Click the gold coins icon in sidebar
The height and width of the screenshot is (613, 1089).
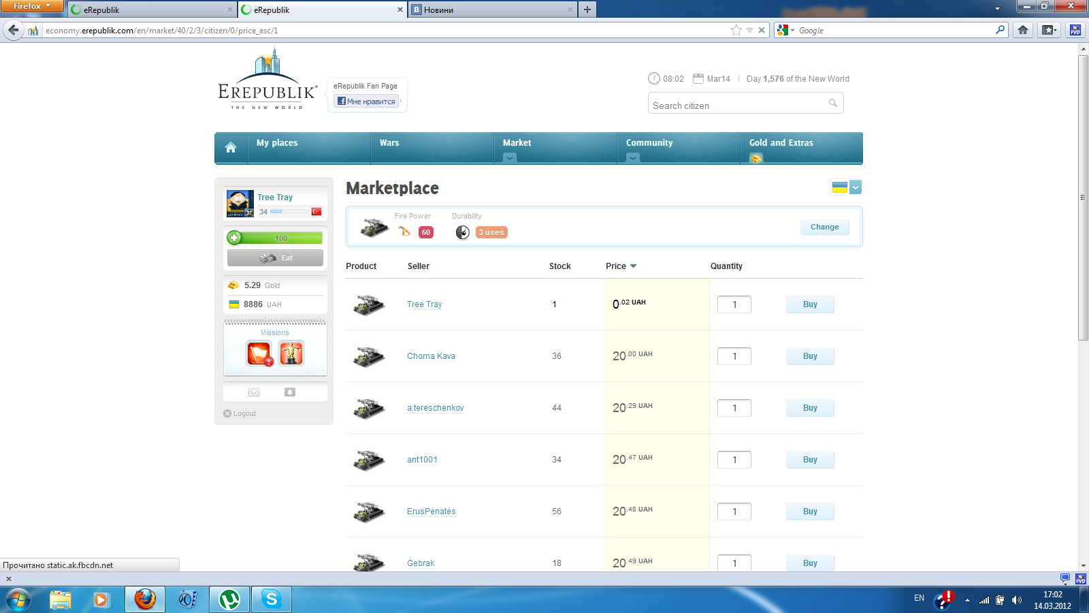(x=233, y=285)
